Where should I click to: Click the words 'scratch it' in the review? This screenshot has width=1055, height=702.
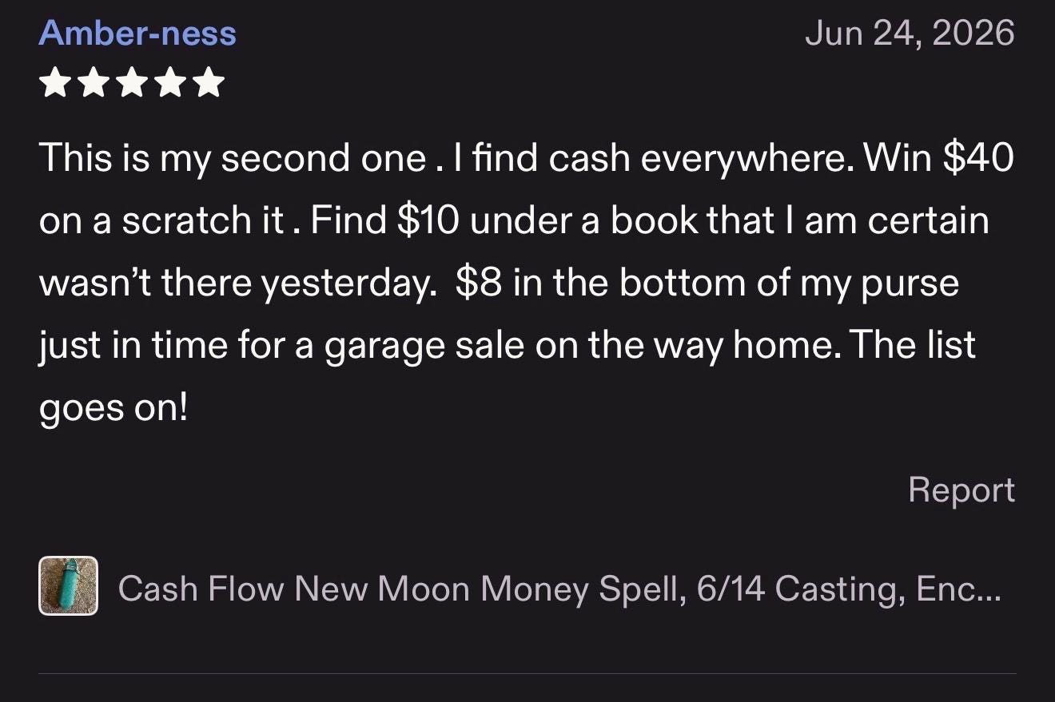pyautogui.click(x=202, y=220)
